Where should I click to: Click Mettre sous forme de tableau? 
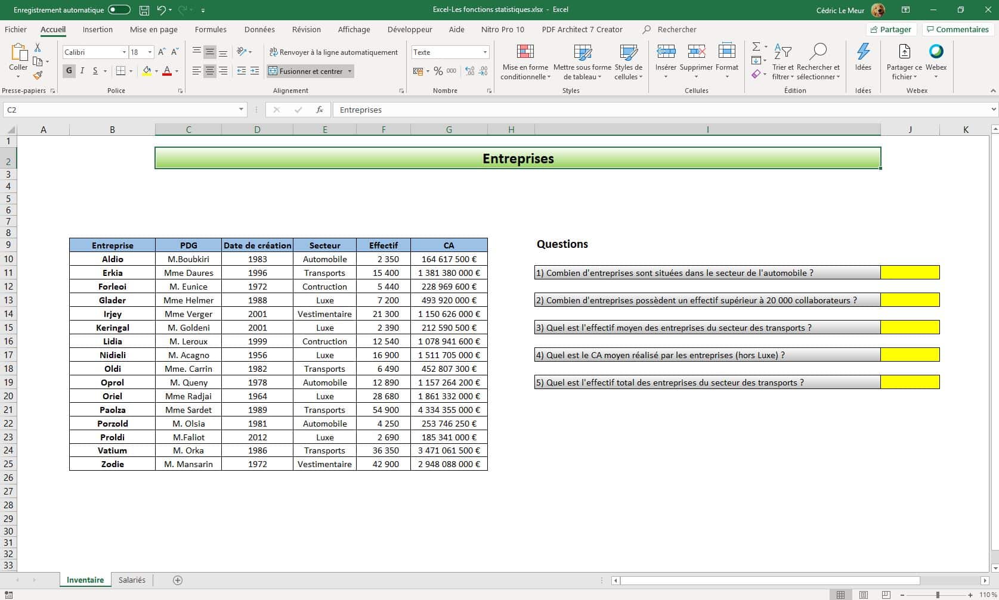(582, 61)
